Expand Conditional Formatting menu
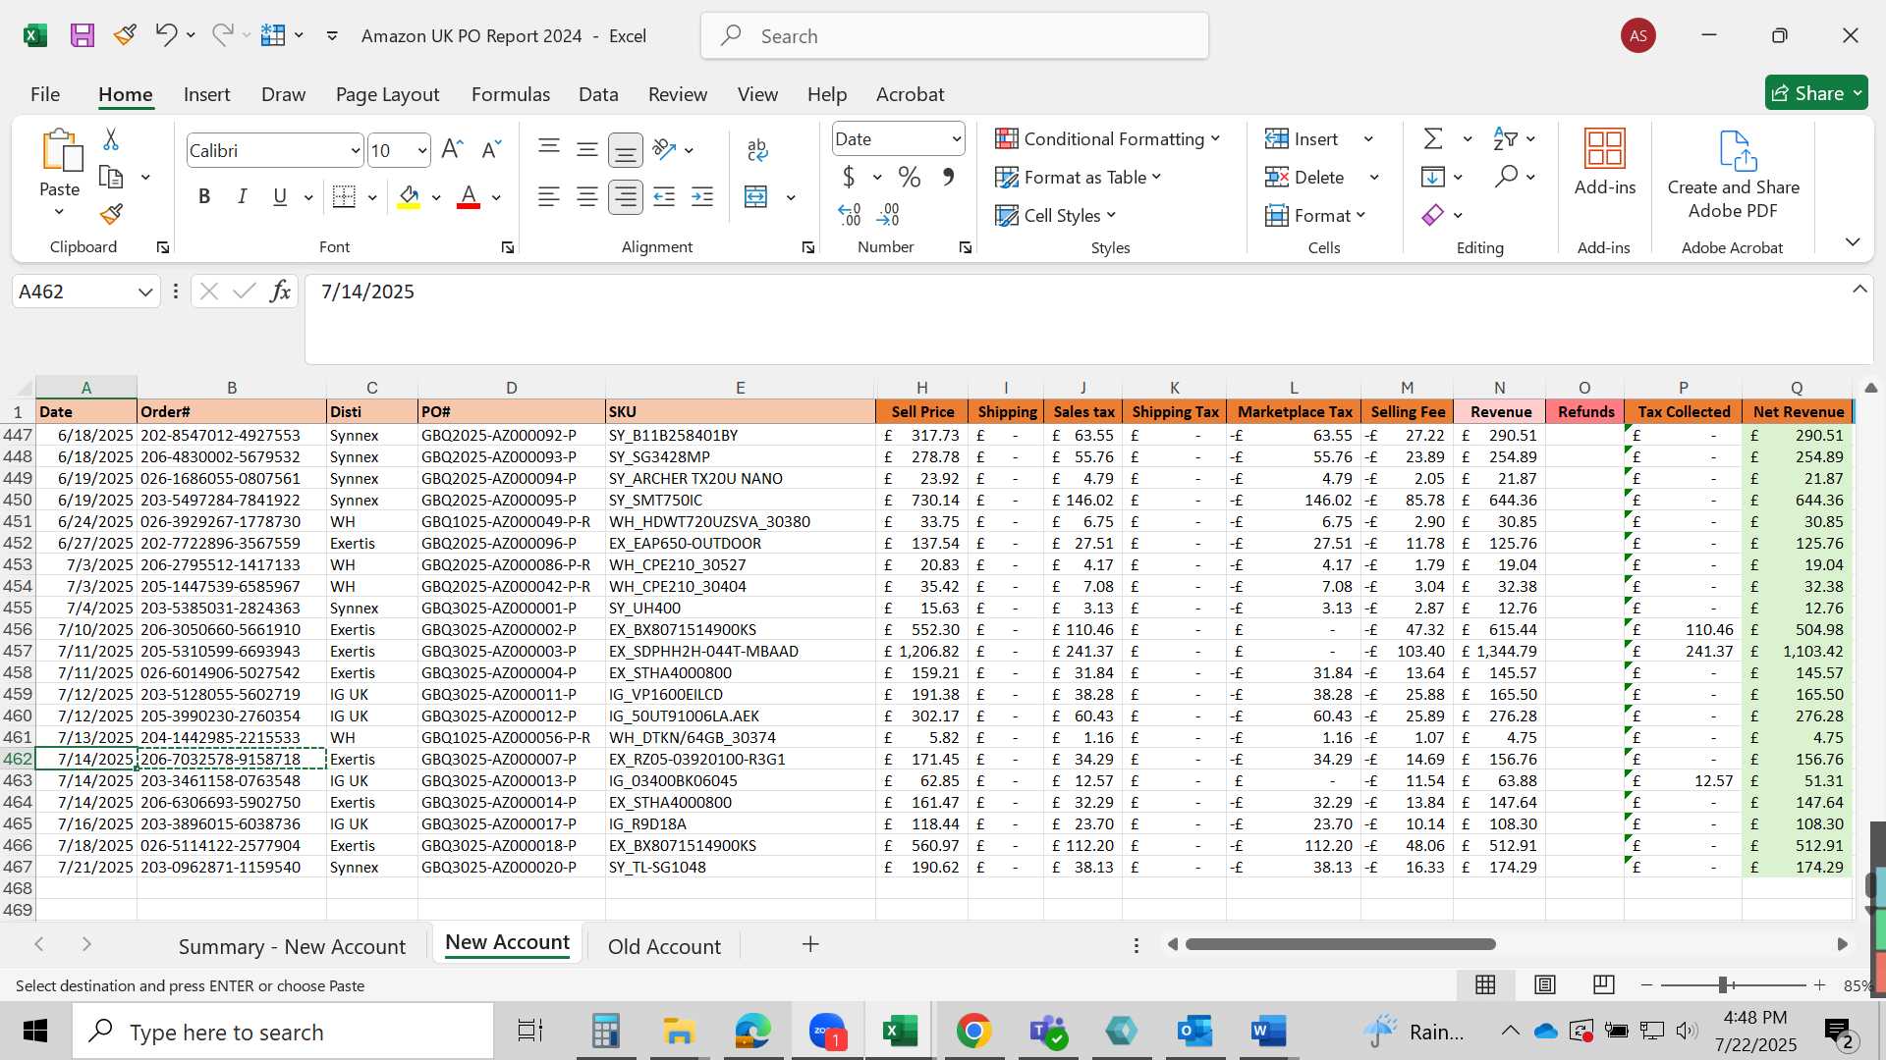The height and width of the screenshot is (1060, 1886). pos(1107,138)
